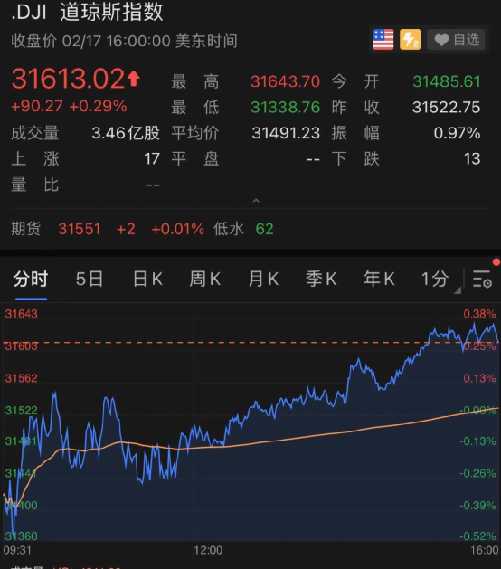Tap the .DJI 道琼斯指数 title

[x=87, y=12]
